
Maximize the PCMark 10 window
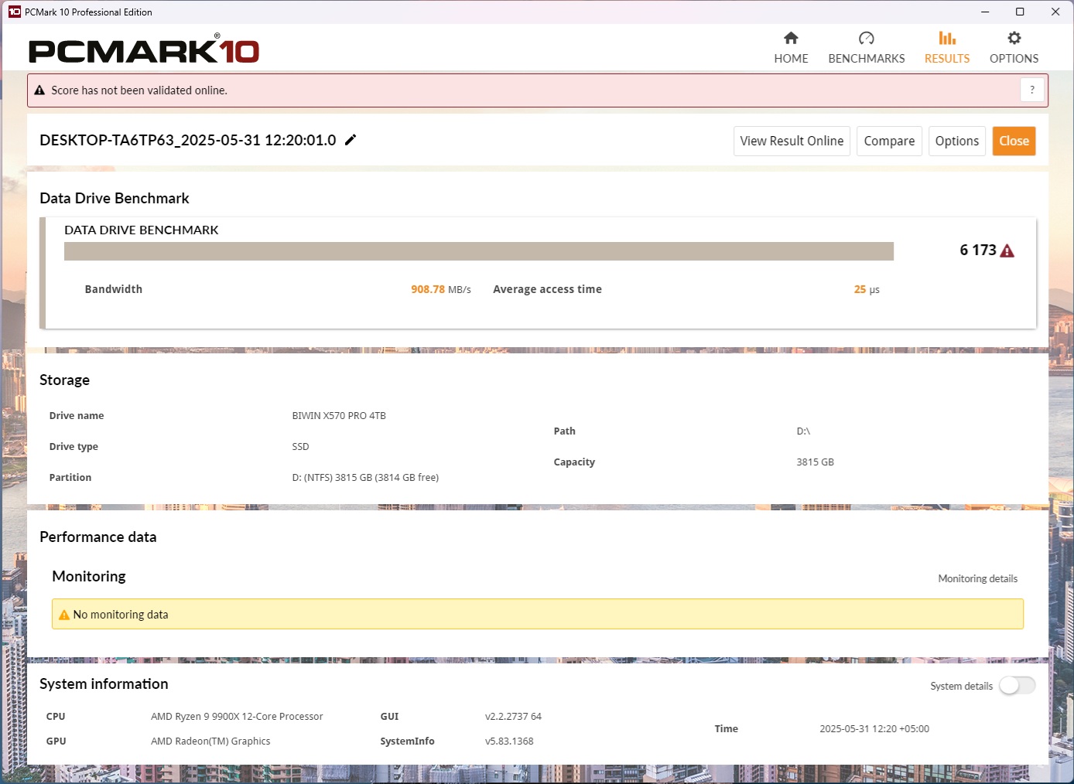1020,12
